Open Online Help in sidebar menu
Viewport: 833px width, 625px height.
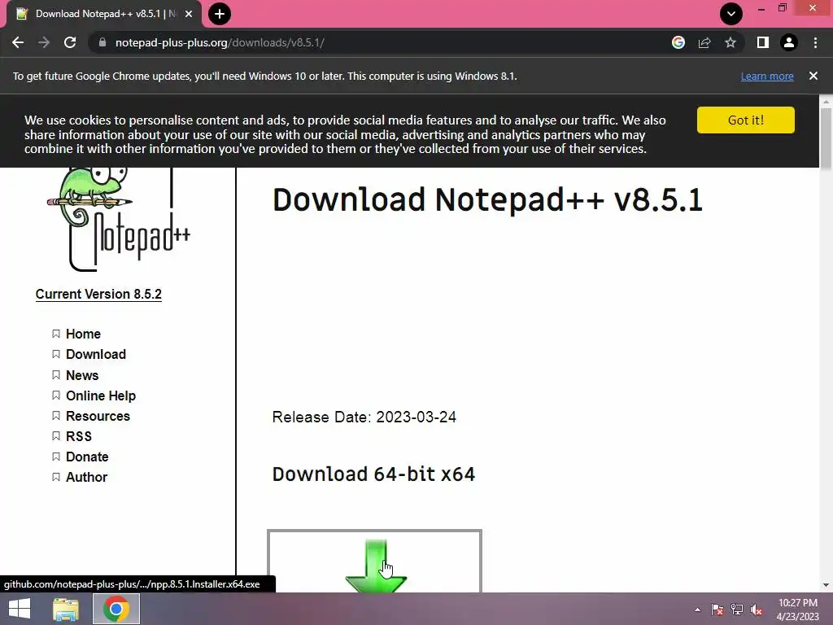coord(100,396)
